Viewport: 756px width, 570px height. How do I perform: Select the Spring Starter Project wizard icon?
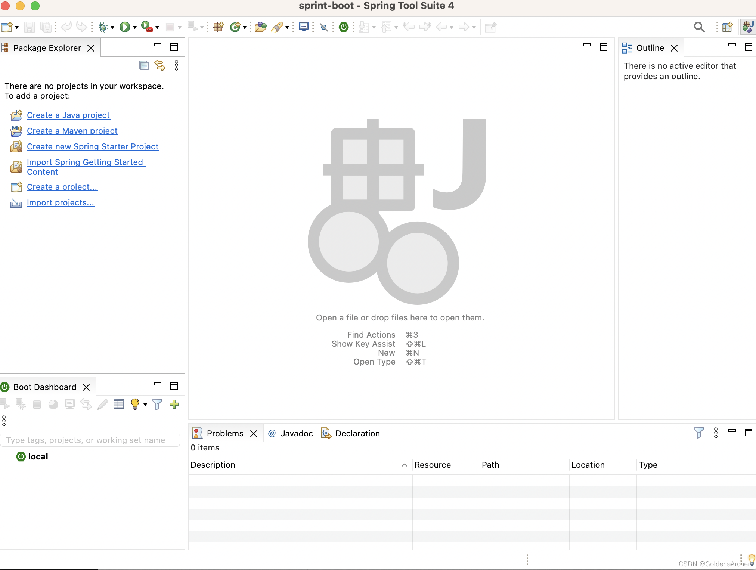[16, 146]
